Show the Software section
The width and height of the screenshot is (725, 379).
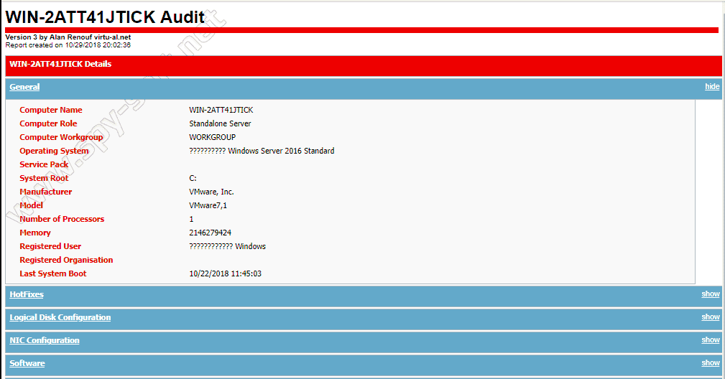click(710, 363)
